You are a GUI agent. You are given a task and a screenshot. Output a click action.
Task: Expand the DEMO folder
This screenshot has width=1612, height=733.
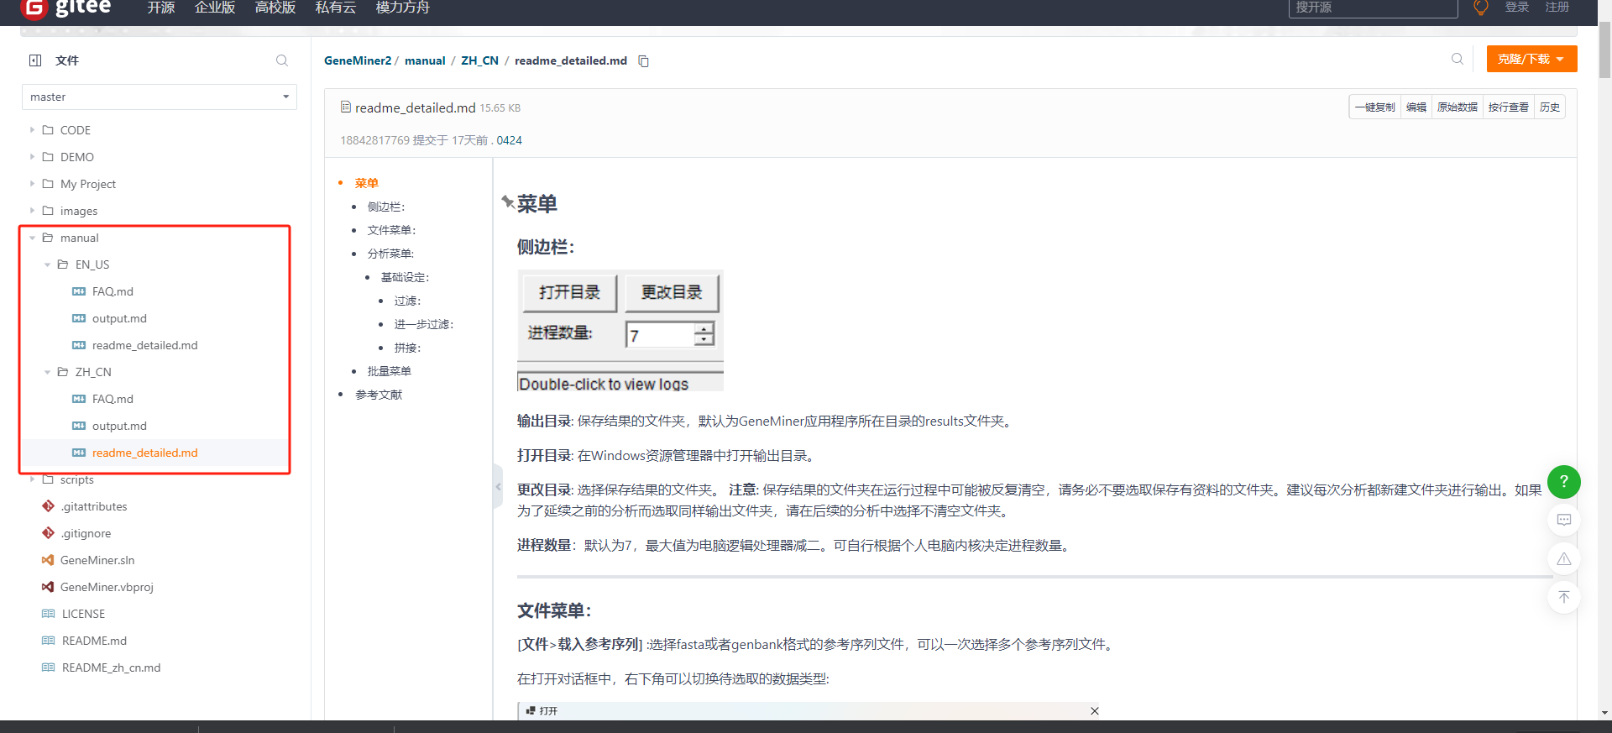tap(32, 157)
